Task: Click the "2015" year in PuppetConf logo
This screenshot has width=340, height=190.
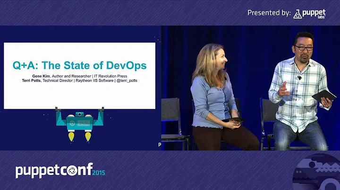Action: [99, 173]
